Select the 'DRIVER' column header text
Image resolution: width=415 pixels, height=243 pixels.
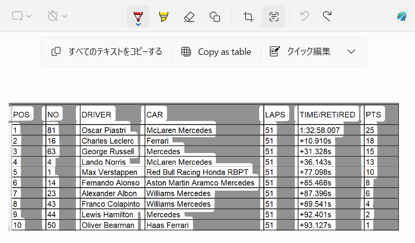tap(96, 114)
